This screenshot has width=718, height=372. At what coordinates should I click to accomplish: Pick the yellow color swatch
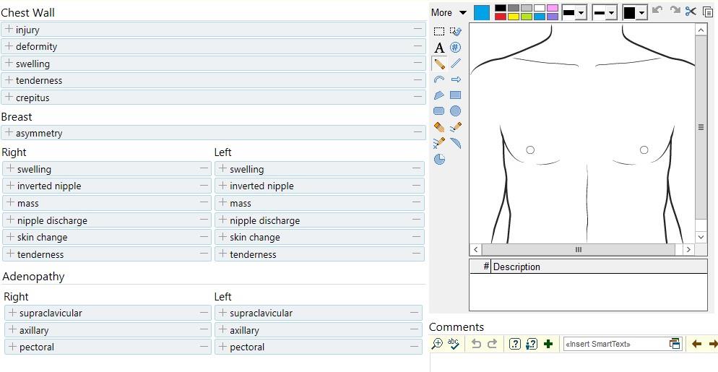[x=514, y=17]
